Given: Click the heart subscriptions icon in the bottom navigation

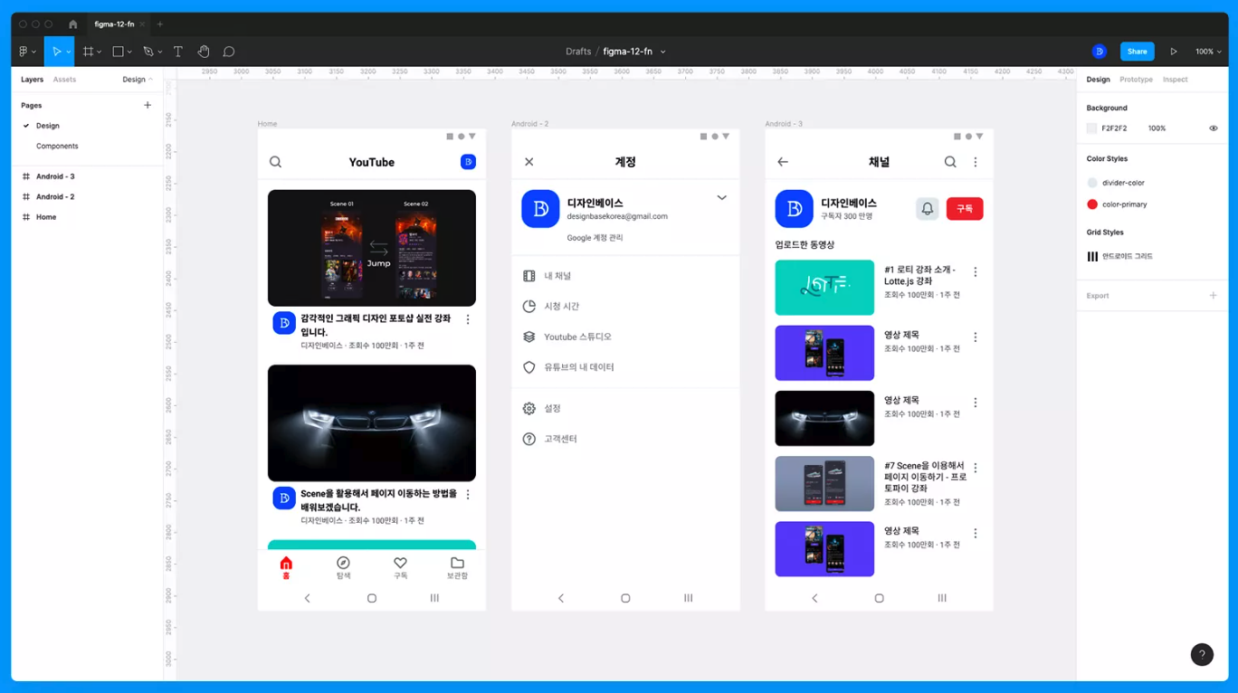Looking at the screenshot, I should 400,563.
